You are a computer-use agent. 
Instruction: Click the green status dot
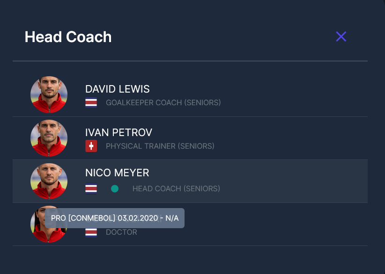pyautogui.click(x=115, y=188)
